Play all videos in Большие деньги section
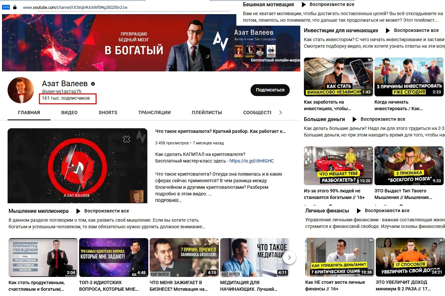445x296 pixels. click(379, 119)
